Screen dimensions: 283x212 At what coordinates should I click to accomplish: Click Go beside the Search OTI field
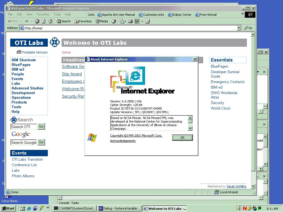tap(41, 126)
